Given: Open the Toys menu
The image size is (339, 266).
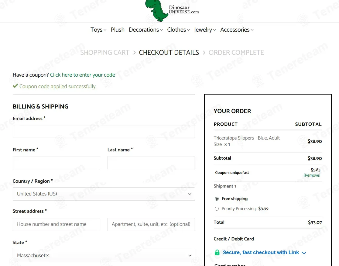Looking at the screenshot, I should coord(98,30).
